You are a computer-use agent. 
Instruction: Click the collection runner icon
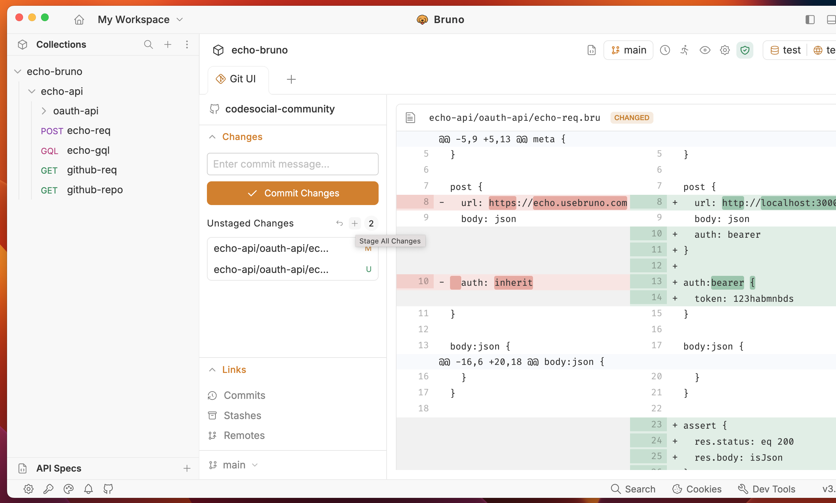(x=684, y=50)
